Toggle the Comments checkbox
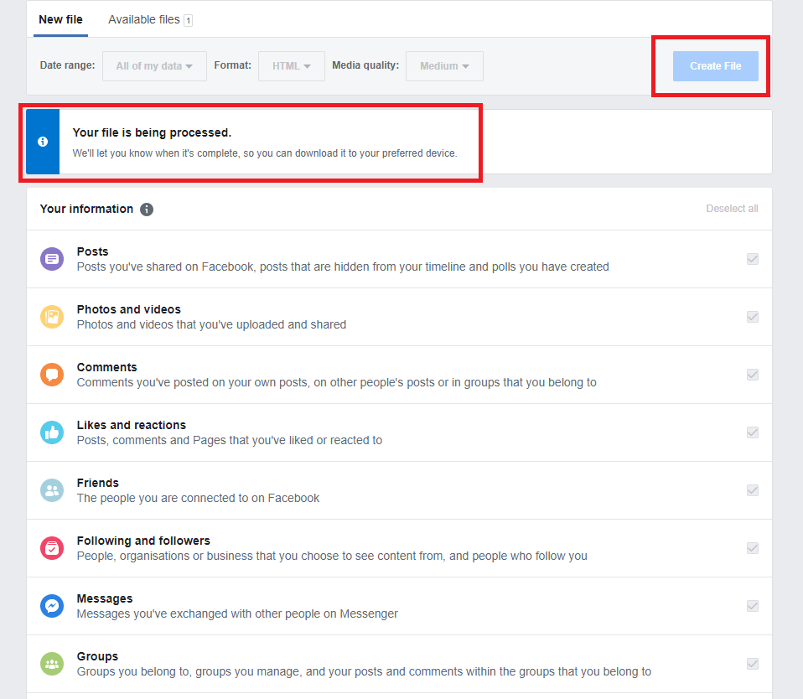The width and height of the screenshot is (803, 699). (752, 375)
